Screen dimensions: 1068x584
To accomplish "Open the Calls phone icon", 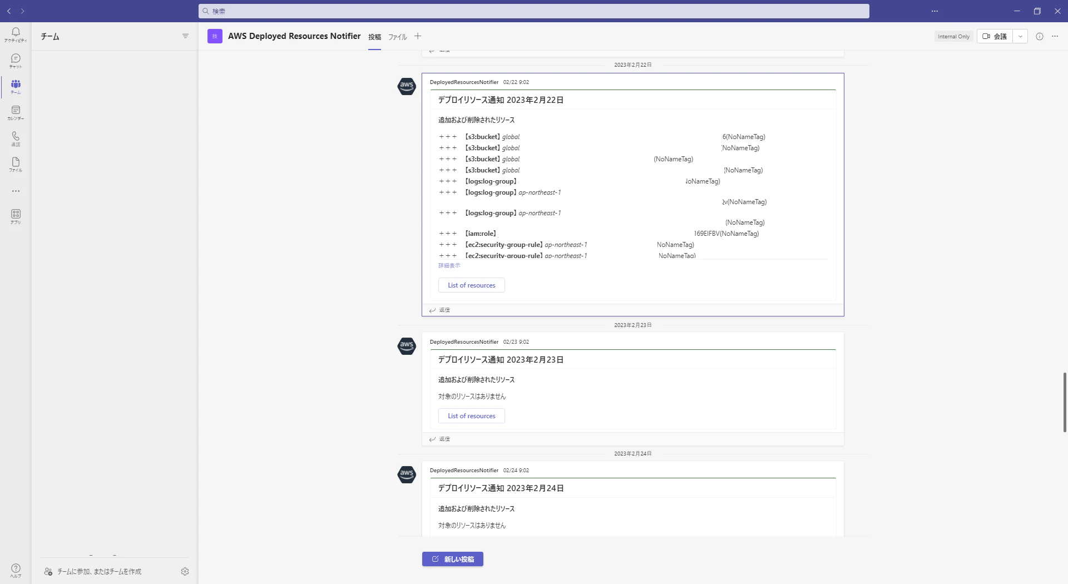I will [x=16, y=139].
